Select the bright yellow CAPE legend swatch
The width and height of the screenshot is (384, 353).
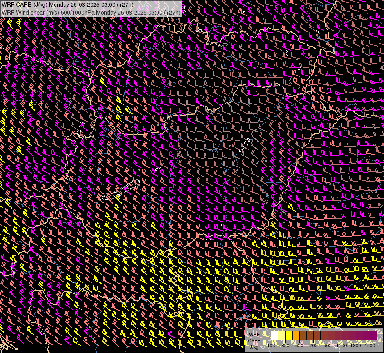(289, 335)
